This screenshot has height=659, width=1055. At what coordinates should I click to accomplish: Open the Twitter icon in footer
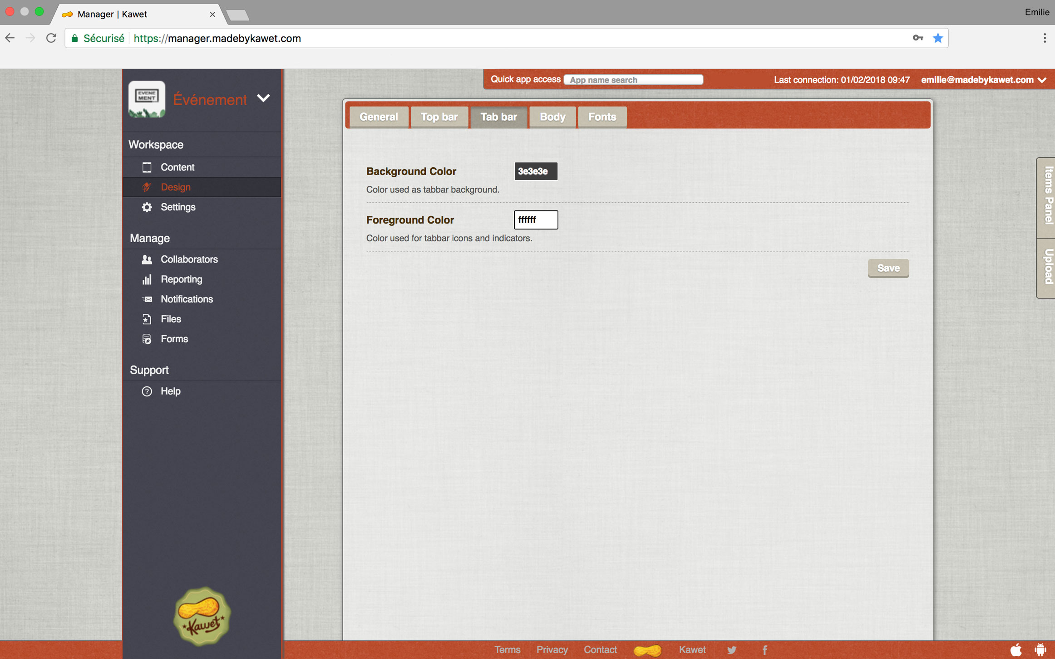tap(731, 649)
